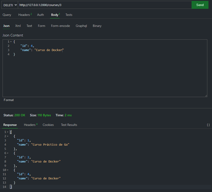Open the Cookies tab
212x192 pixels.
(48, 125)
